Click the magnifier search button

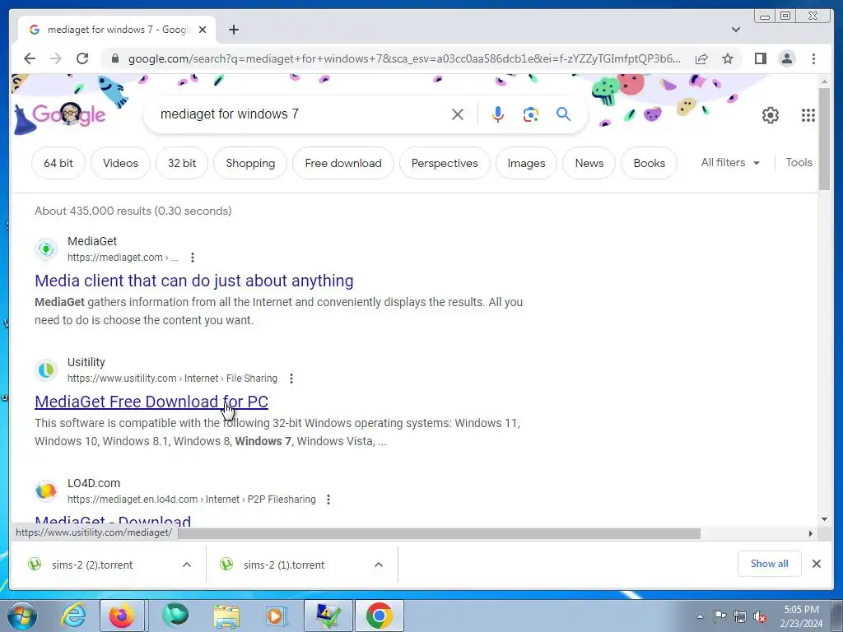(x=563, y=114)
